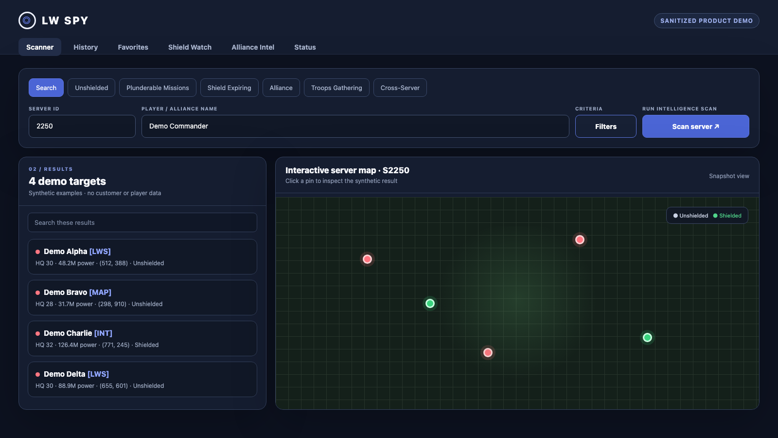The image size is (778, 438).
Task: Click the Scan server button
Action: (x=696, y=126)
